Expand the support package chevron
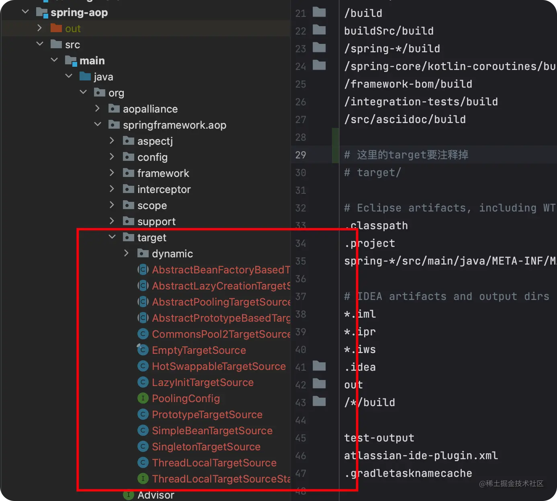The width and height of the screenshot is (557, 501). (112, 221)
